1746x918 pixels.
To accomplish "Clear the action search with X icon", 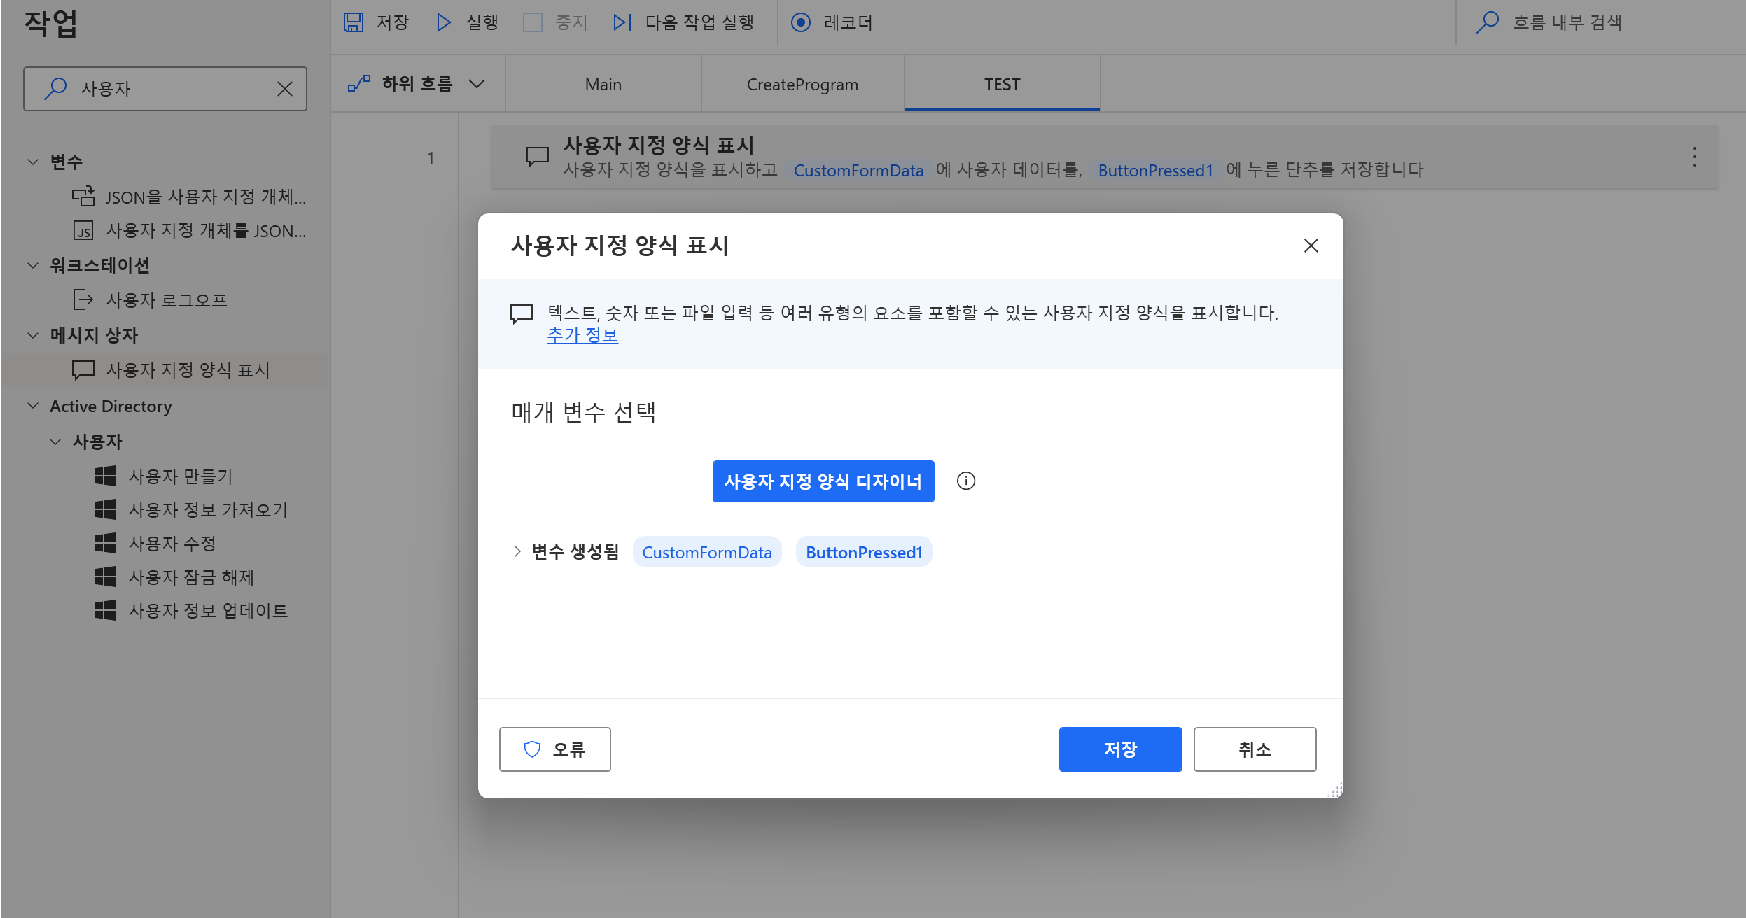I will (x=284, y=89).
